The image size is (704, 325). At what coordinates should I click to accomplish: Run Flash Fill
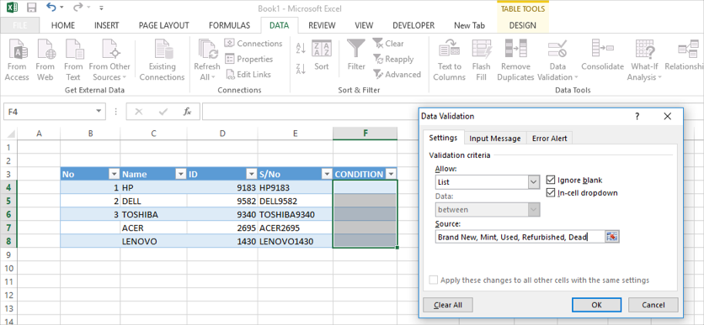tap(482, 60)
